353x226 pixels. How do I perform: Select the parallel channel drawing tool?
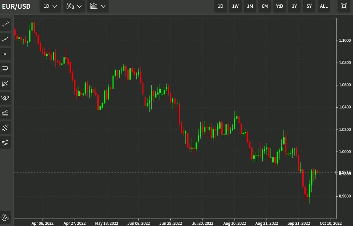tap(5, 128)
